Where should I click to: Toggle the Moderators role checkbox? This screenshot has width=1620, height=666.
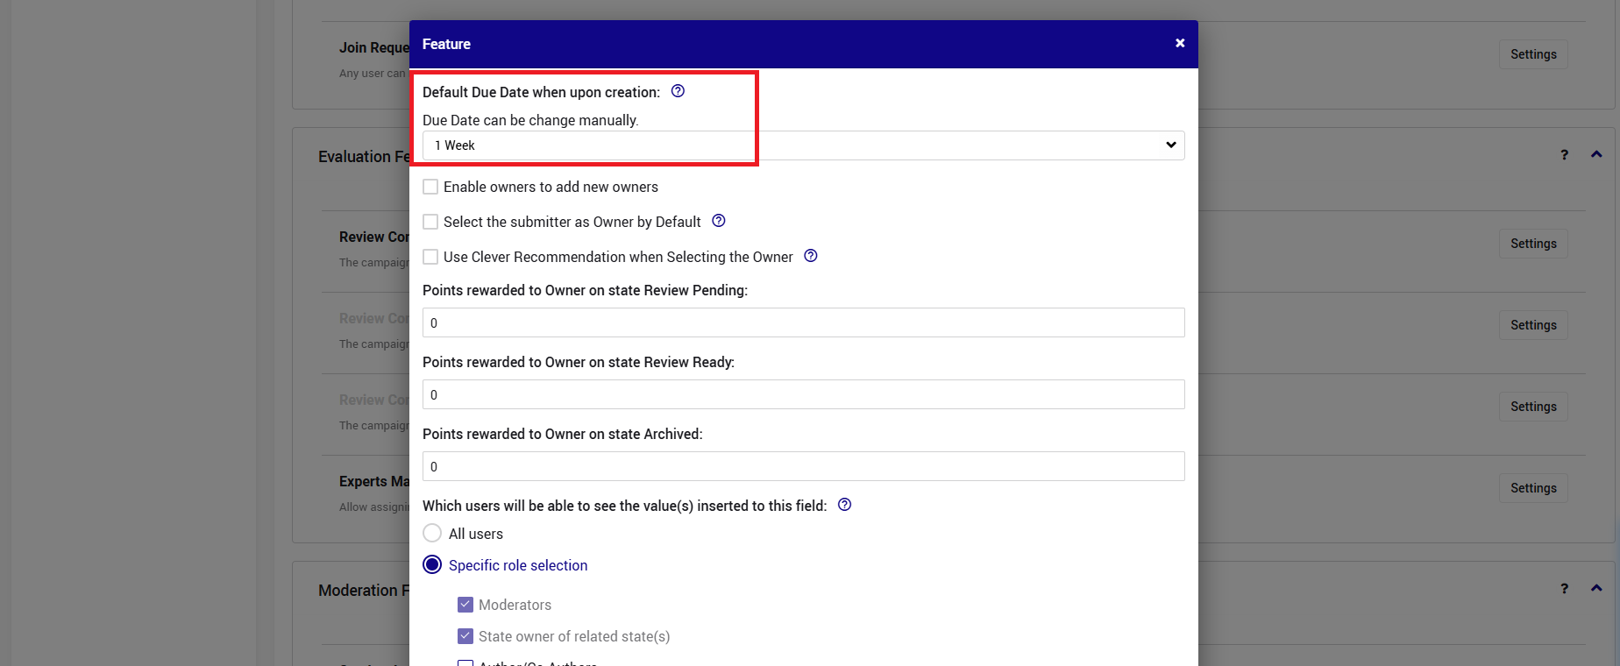(x=465, y=605)
